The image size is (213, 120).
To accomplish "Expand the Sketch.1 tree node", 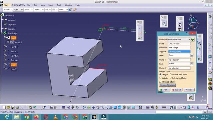I will point(8,42).
